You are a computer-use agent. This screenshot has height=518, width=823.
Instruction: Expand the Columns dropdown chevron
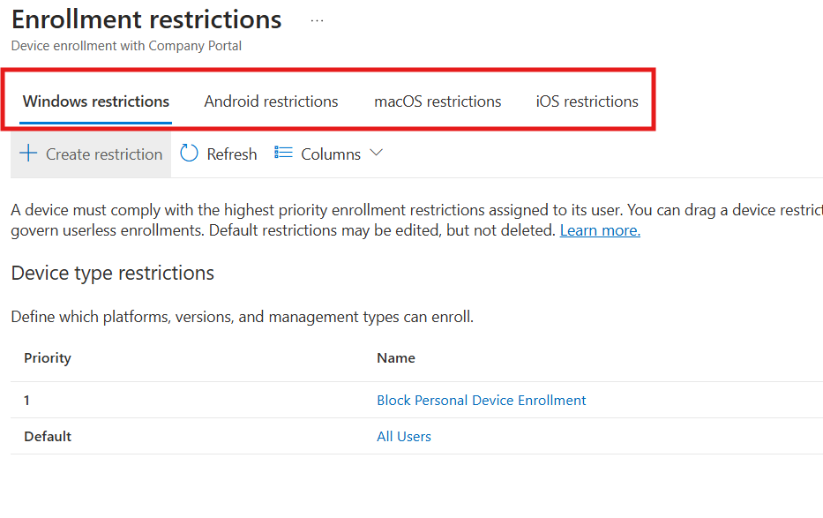[376, 153]
